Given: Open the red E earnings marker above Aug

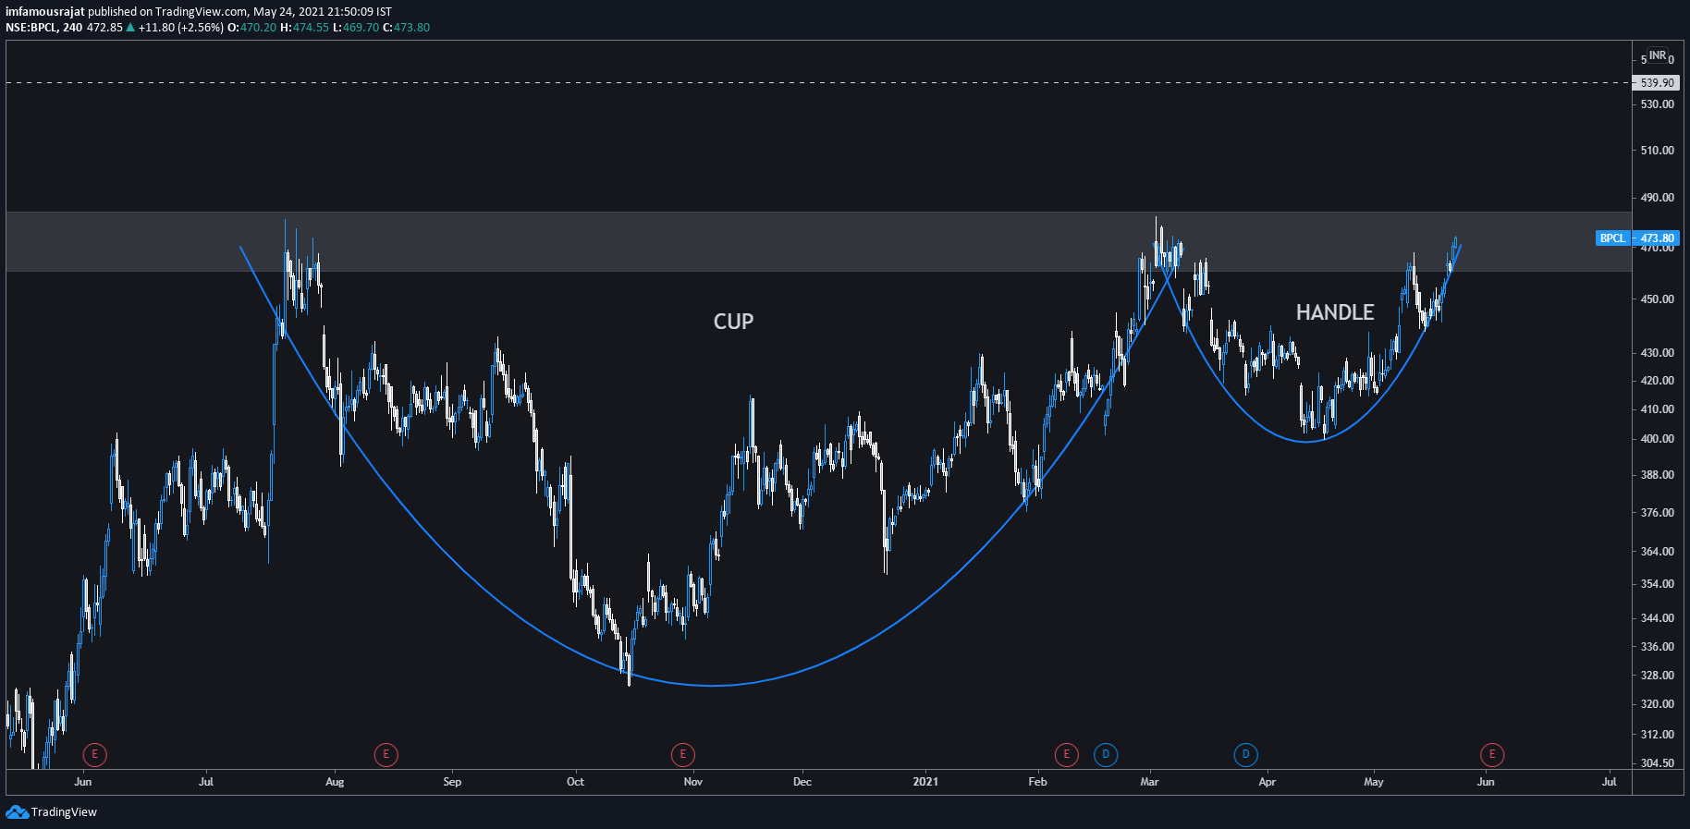Looking at the screenshot, I should 386,755.
